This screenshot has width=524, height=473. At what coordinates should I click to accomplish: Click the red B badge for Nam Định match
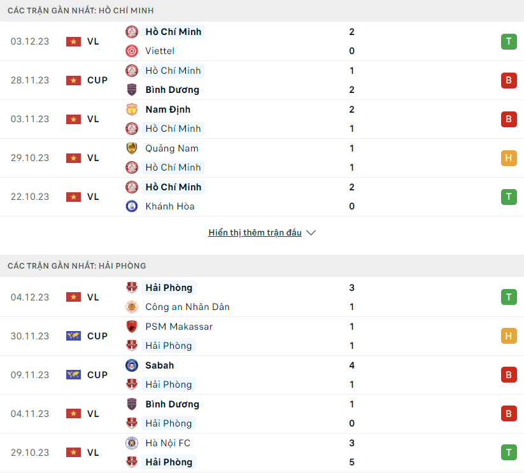point(509,119)
